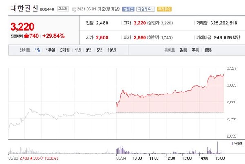Select the 10년 chart period
245x164 pixels.
pos(111,50)
